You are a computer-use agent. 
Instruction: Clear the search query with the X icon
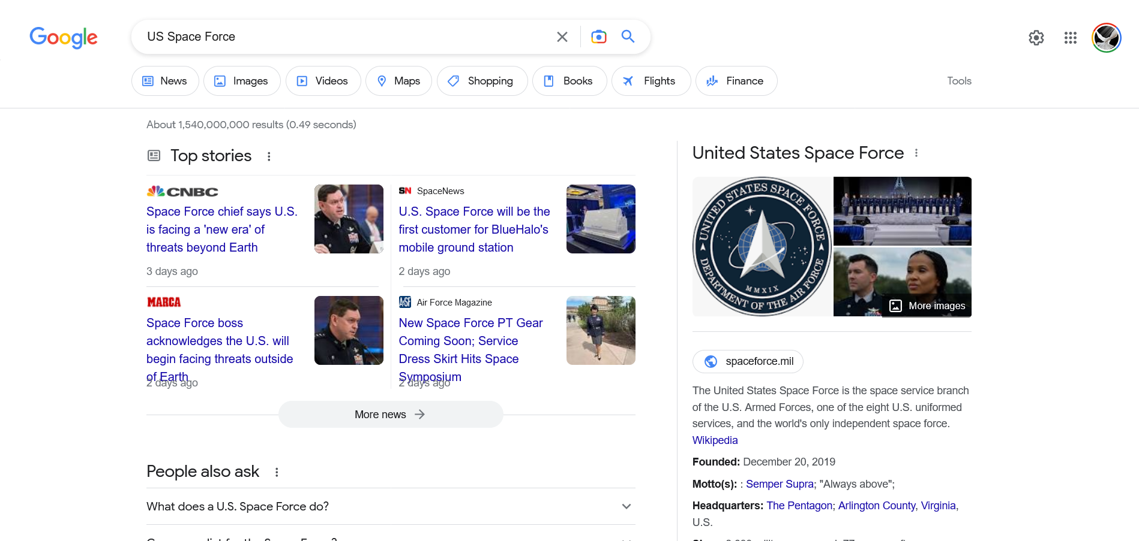[562, 37]
